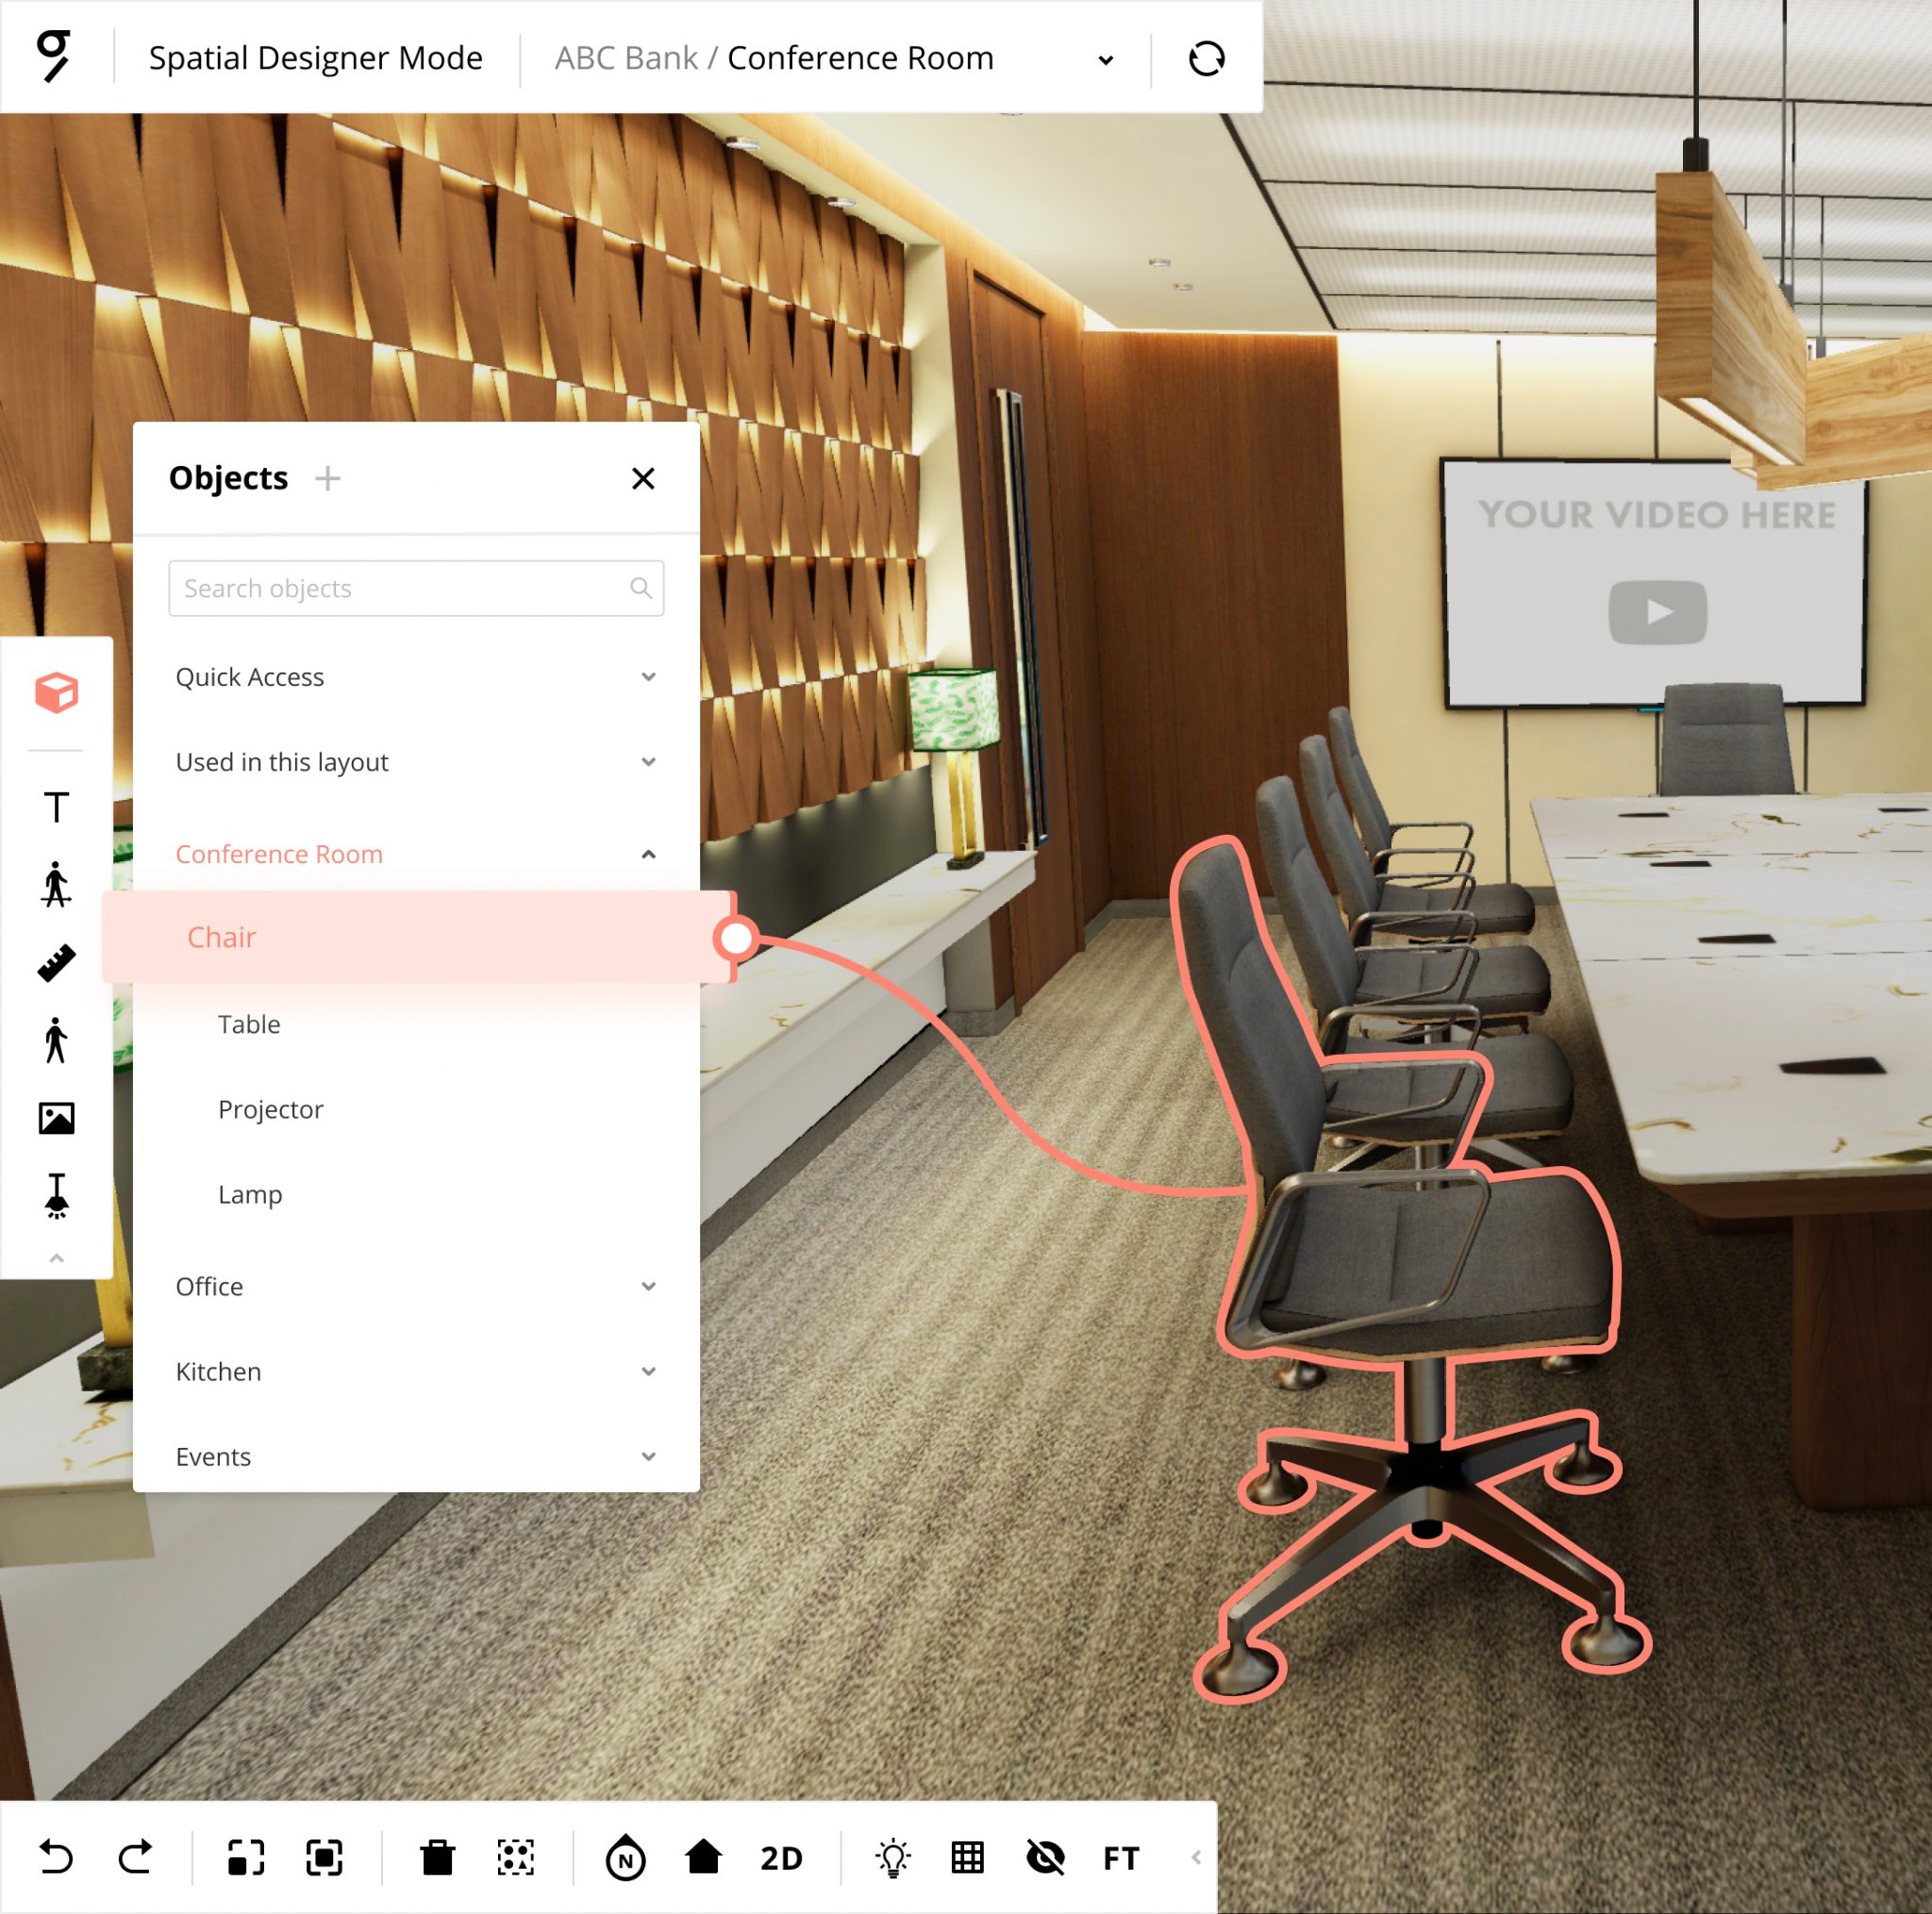Select the ceiling lamp lighting tool

tap(57, 1198)
